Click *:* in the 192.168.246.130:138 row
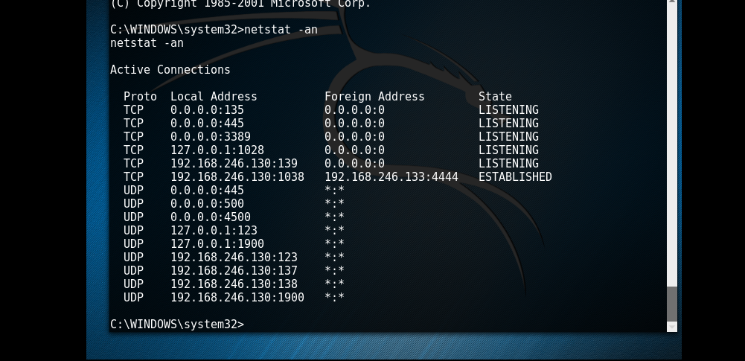Viewport: 745px width, 361px height. coord(334,284)
